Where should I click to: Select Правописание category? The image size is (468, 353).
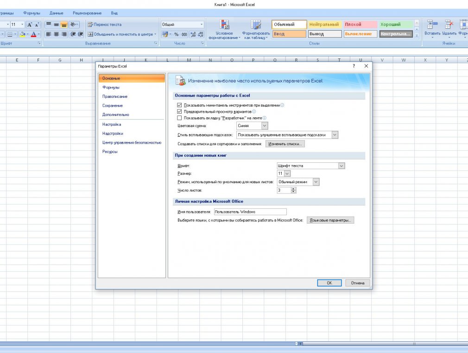(132, 96)
